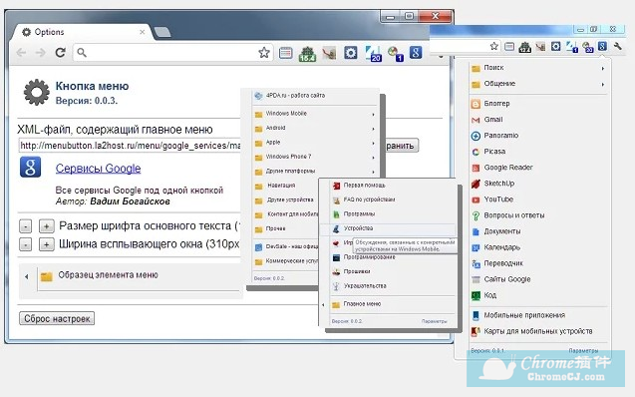Click the Options tab
Screen dimensions: 635x397
81,32
